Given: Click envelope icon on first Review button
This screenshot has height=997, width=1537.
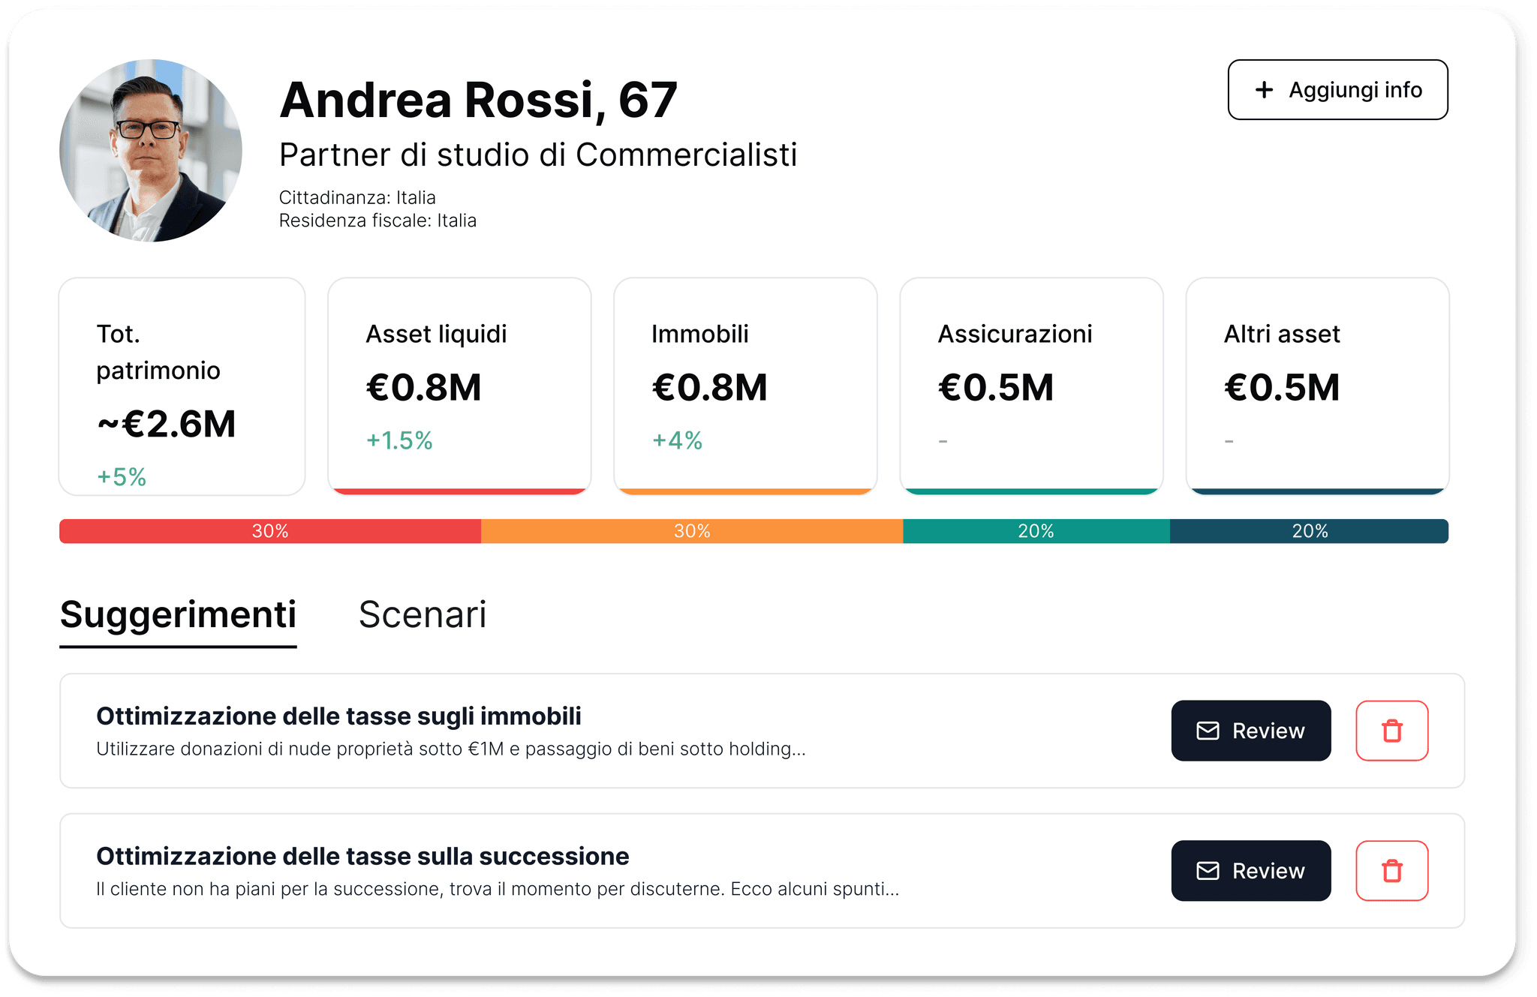Looking at the screenshot, I should pos(1208,731).
